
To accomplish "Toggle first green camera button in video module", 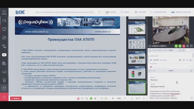I will tap(176, 46).
